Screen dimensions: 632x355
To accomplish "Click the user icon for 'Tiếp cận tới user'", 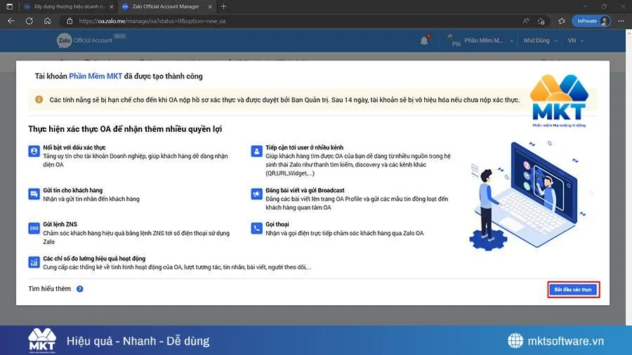I will [256, 152].
